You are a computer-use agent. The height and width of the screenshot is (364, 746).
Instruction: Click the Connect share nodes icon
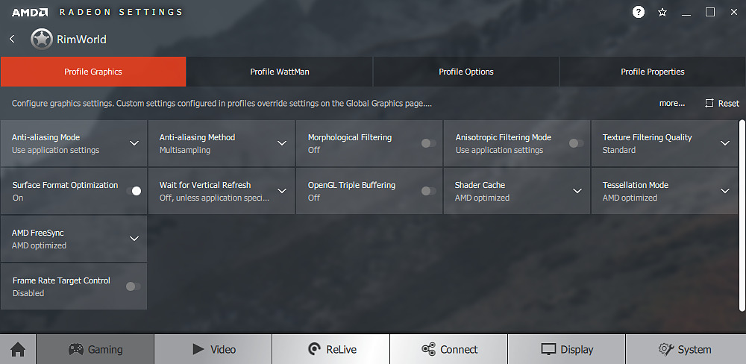428,350
